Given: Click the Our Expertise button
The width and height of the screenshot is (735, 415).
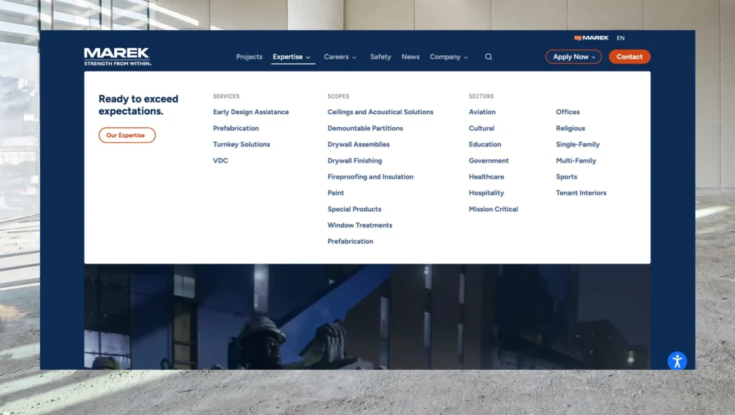Looking at the screenshot, I should click(127, 135).
